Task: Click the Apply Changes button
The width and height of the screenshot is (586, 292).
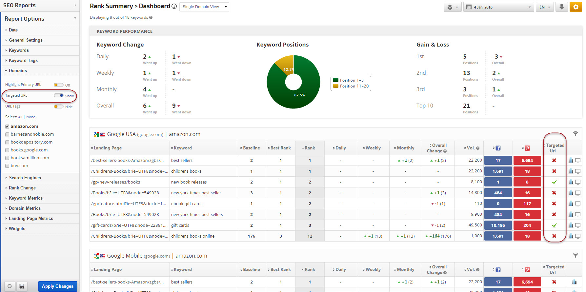Action: (x=58, y=286)
